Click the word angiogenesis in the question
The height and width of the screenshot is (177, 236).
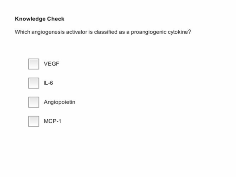click(48, 32)
